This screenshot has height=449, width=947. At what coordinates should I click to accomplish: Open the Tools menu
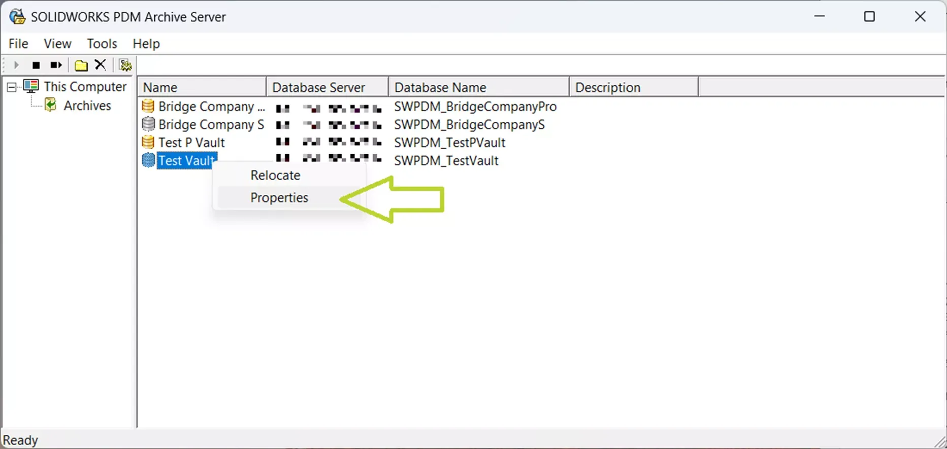(x=102, y=44)
